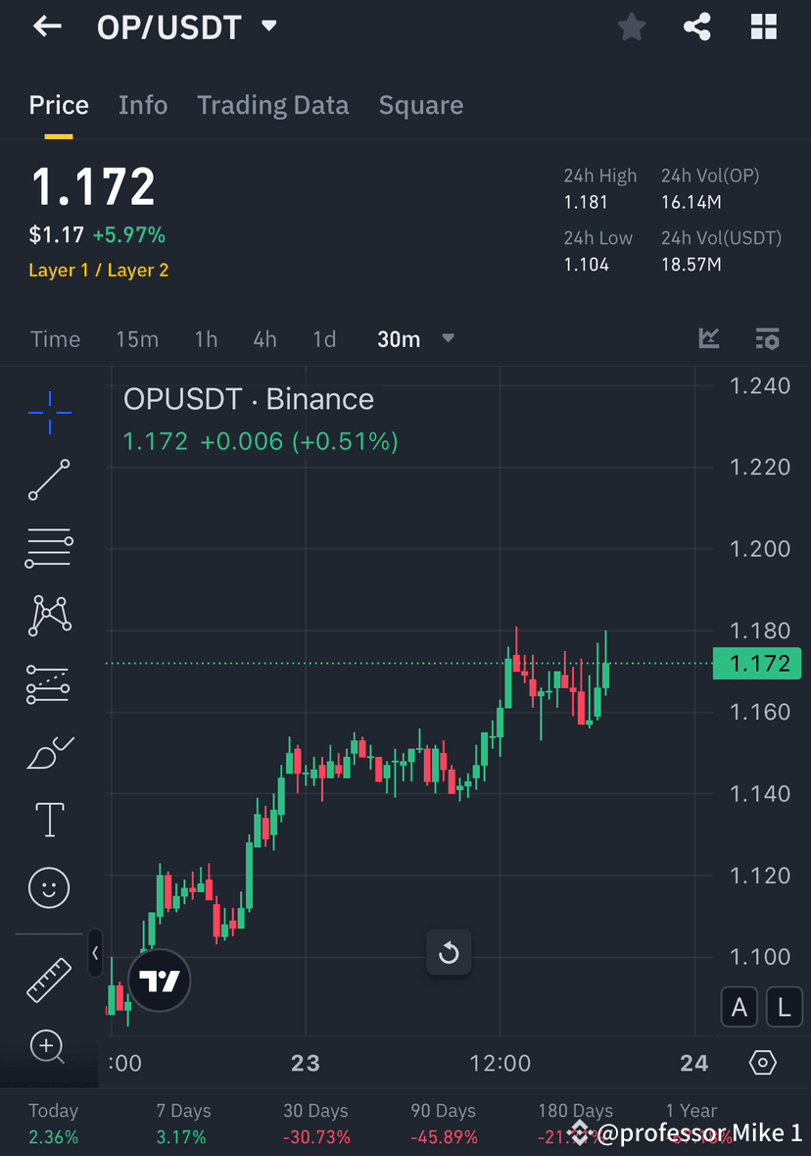Select the text annotation tool

tap(48, 819)
